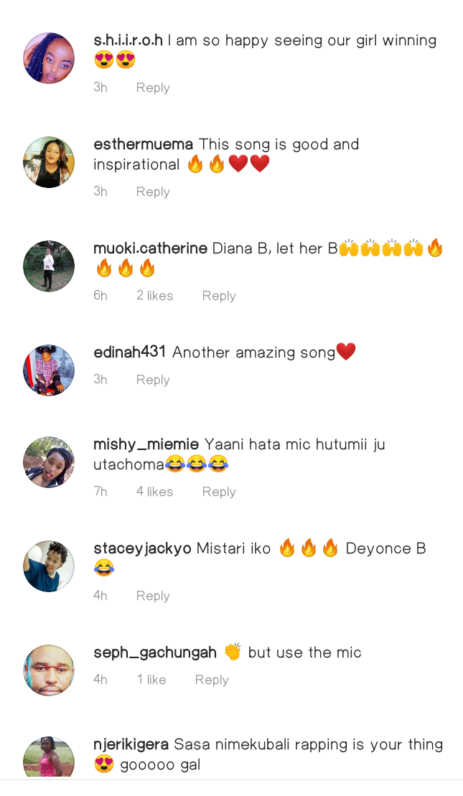
Task: View njerikigera's profile picture
Action: point(49,757)
